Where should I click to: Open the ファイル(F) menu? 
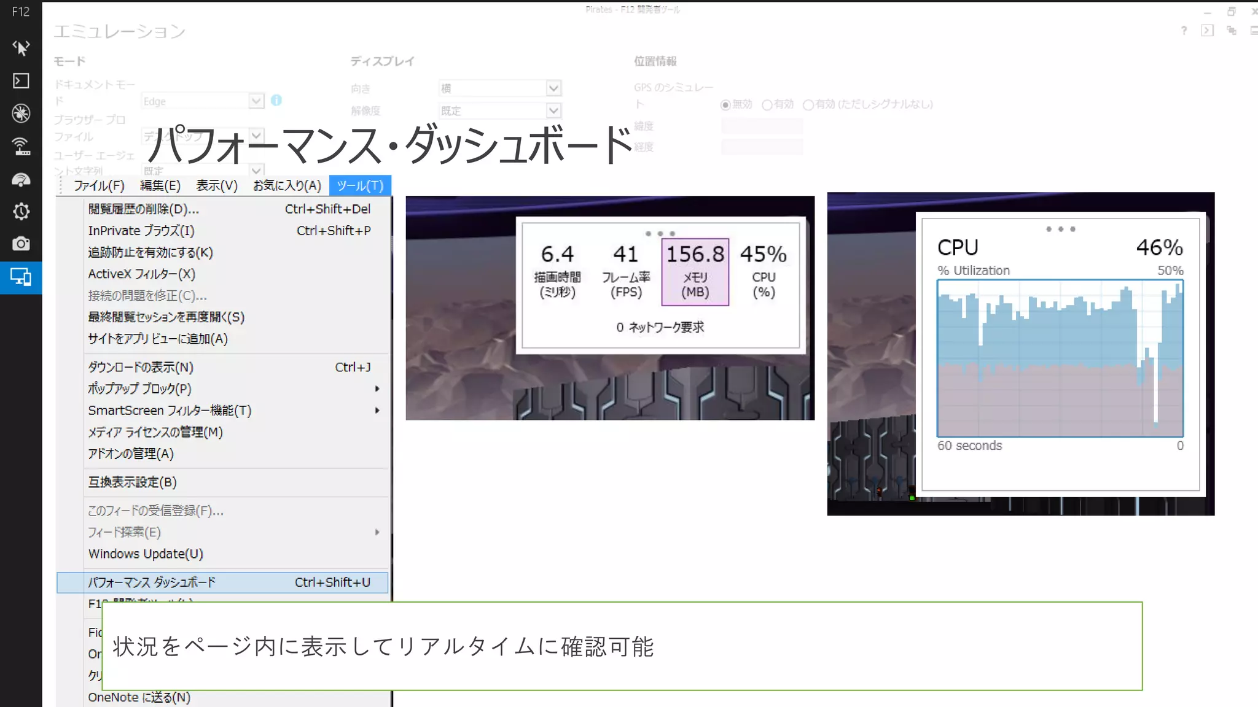99,185
